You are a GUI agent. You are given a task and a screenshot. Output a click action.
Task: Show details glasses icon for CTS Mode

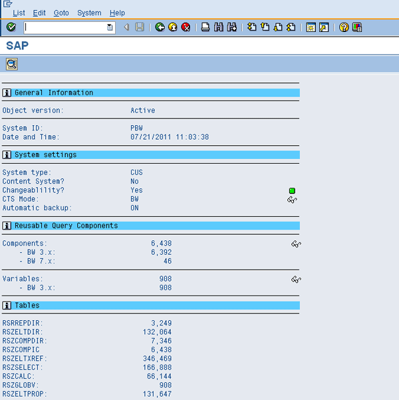292,200
